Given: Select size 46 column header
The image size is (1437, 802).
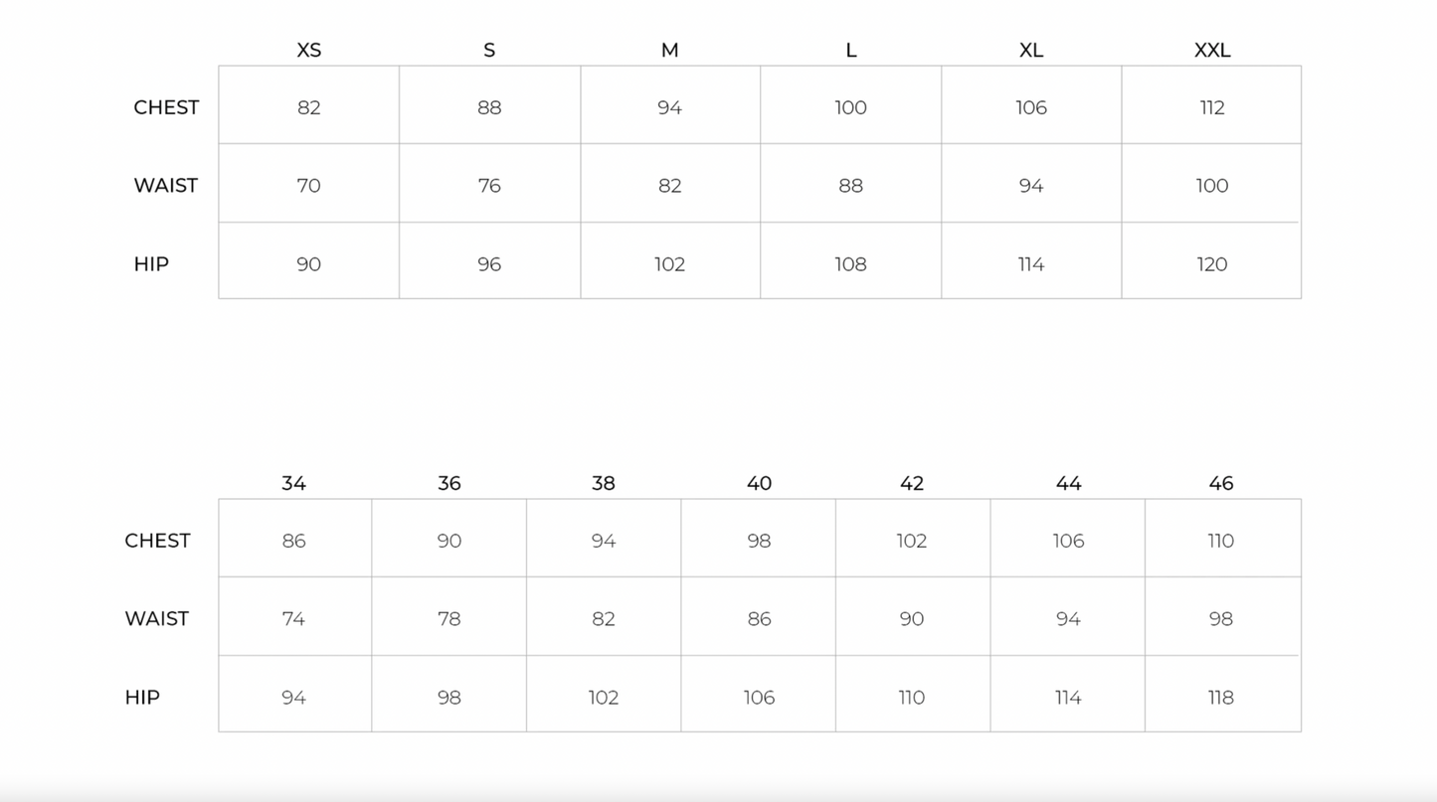Looking at the screenshot, I should (1220, 483).
